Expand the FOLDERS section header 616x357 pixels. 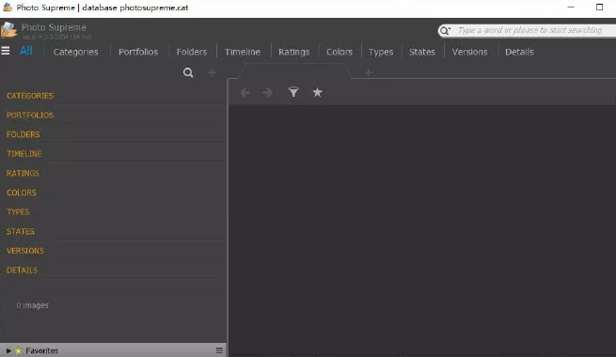[x=24, y=134]
